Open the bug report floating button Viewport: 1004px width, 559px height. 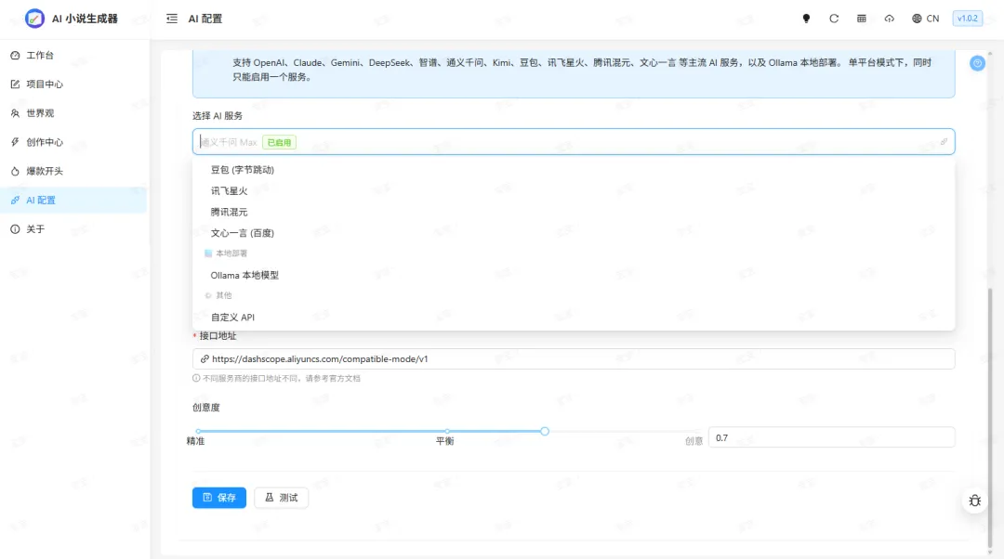tap(974, 500)
